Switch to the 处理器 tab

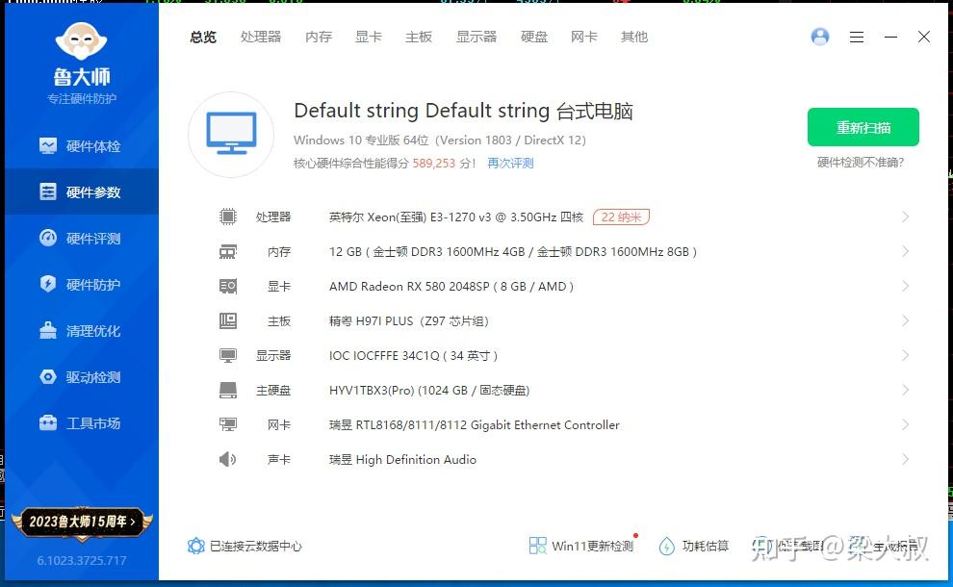(261, 38)
